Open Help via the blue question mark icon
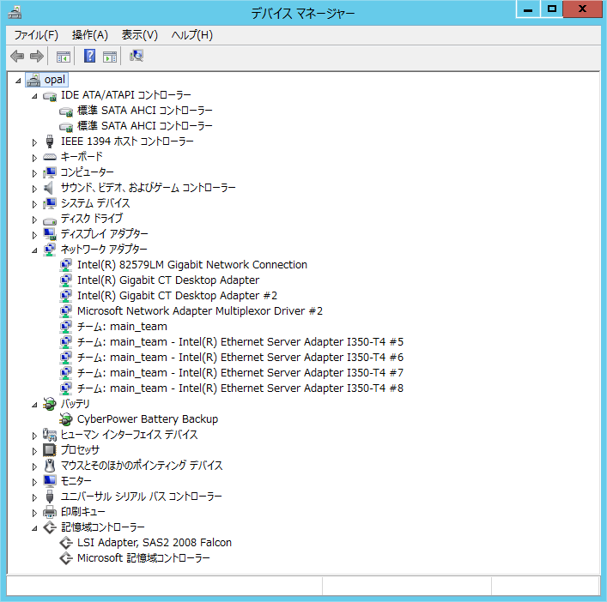The height and width of the screenshot is (602, 607). click(x=89, y=56)
